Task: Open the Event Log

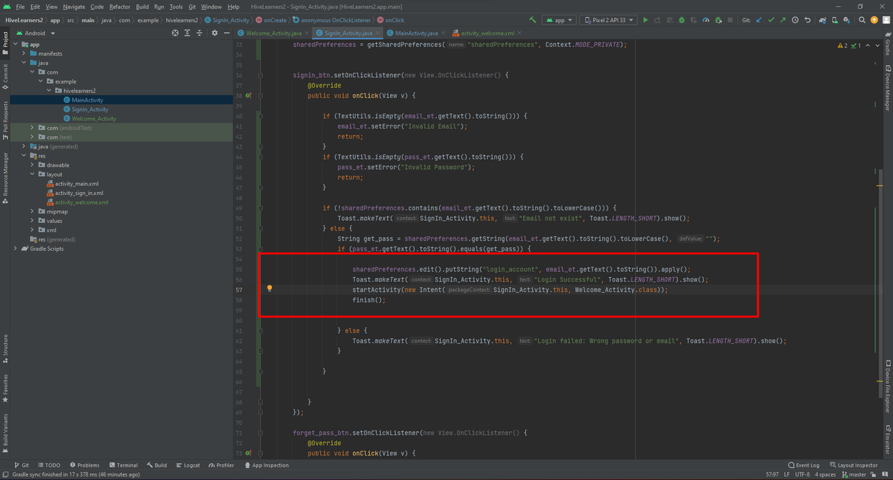Action: click(804, 465)
